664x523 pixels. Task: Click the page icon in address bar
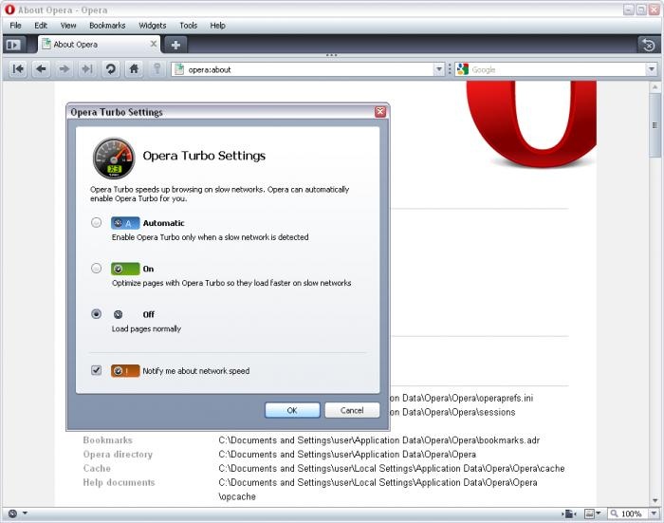pos(179,69)
